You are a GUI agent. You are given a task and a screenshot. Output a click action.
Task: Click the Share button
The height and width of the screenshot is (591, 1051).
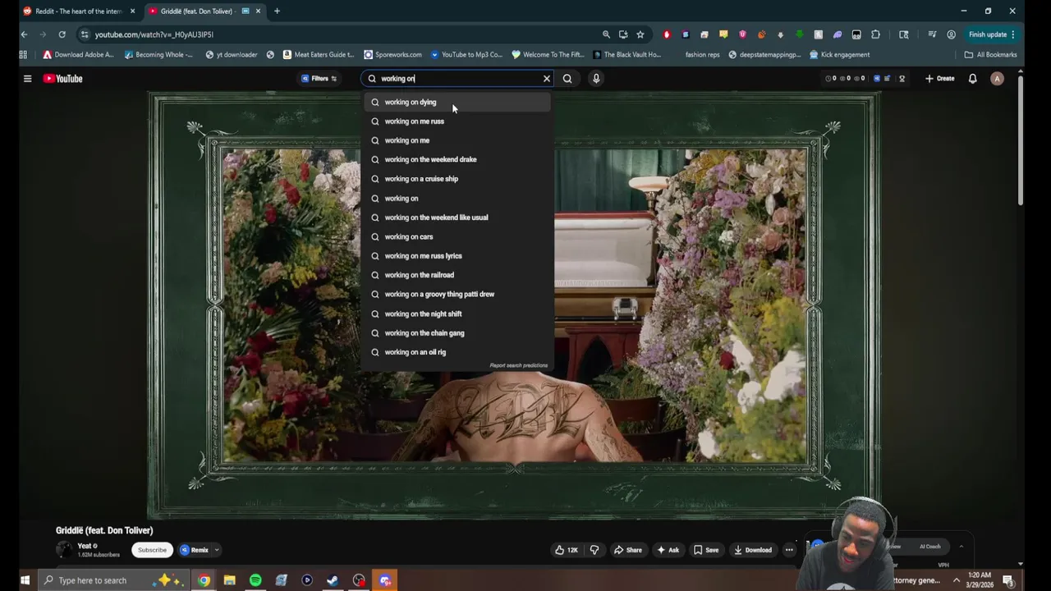tap(627, 550)
